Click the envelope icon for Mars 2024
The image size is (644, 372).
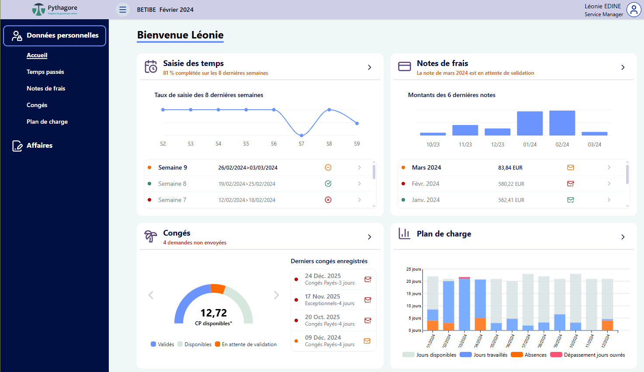[x=570, y=167]
